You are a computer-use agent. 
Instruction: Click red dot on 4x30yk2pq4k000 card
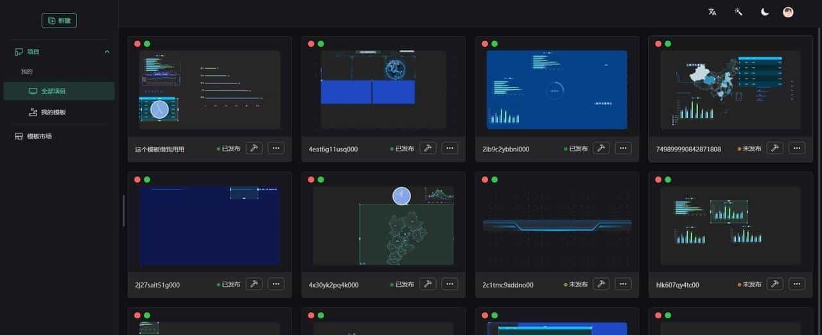point(311,180)
